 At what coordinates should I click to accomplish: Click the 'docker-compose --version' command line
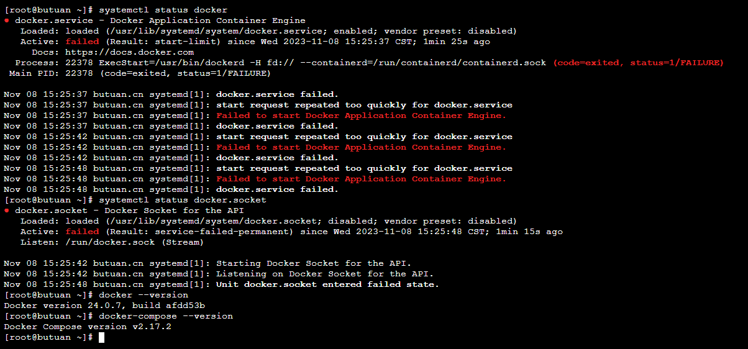(x=166, y=316)
